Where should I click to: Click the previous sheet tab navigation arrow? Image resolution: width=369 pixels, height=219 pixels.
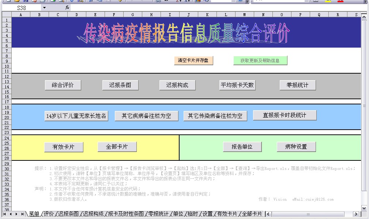11,214
